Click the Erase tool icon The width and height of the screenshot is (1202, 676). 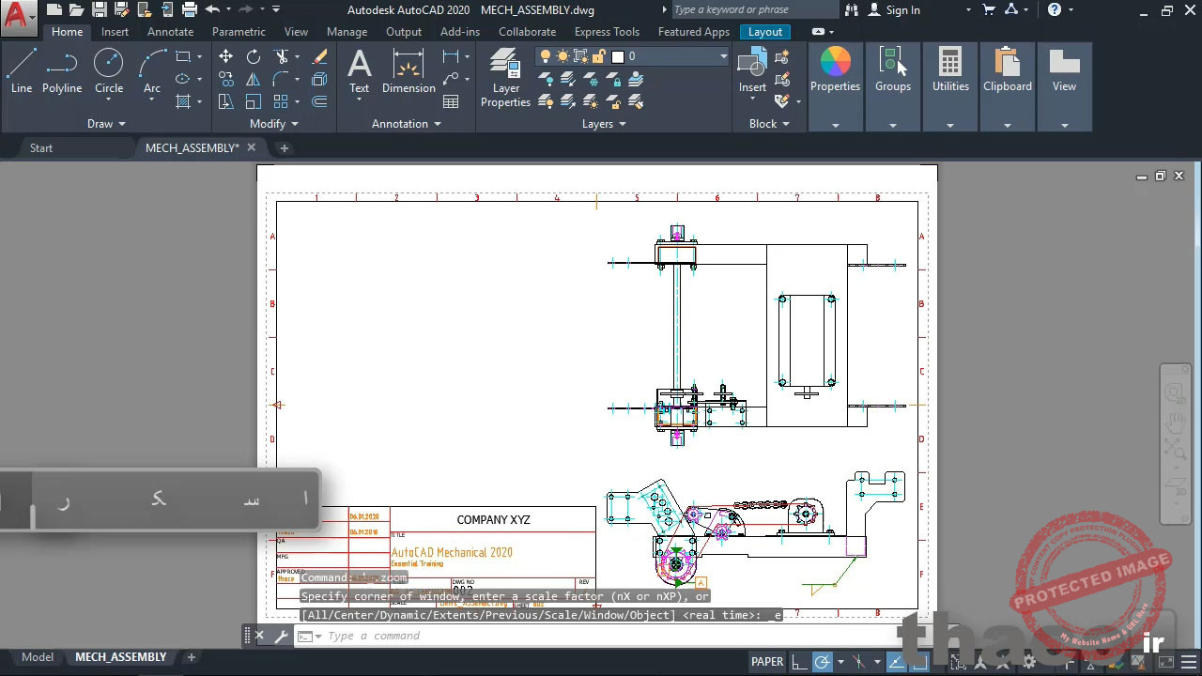point(319,56)
